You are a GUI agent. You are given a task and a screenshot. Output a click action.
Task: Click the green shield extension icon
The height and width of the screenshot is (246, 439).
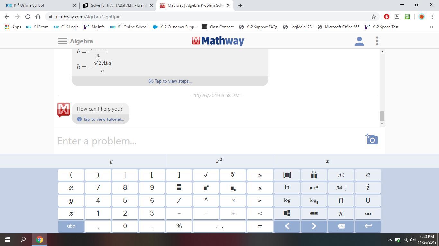[x=407, y=17]
